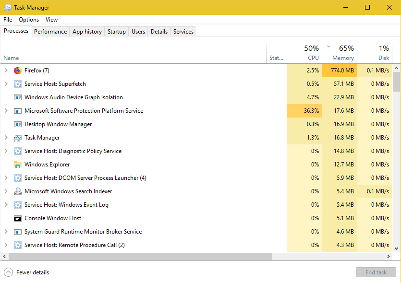This screenshot has height=283, width=401.
Task: Expand Service Host: Superfetch
Action: [x=6, y=84]
